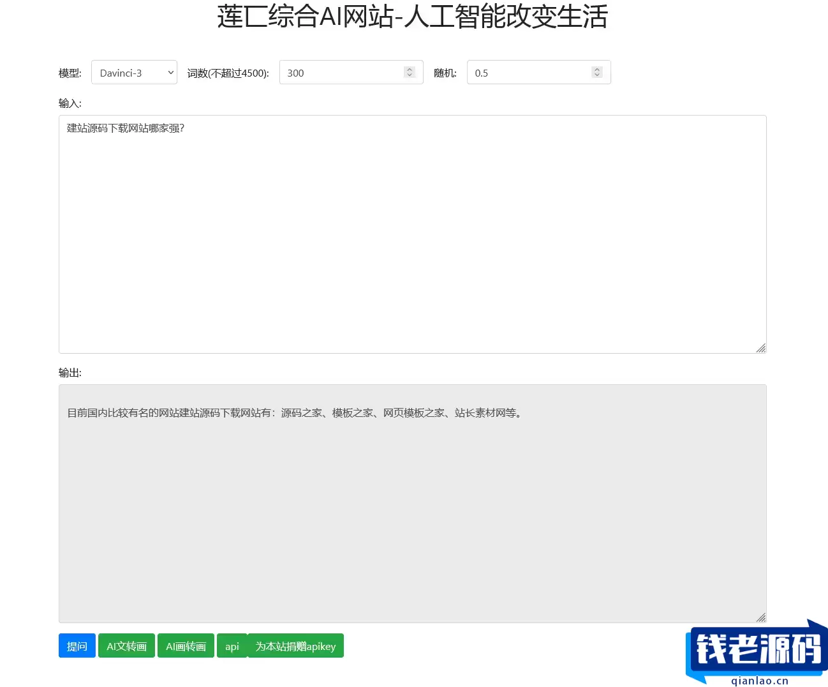Screen dimensions: 828x687
Task: Click the 随机: label
Action: coord(445,73)
